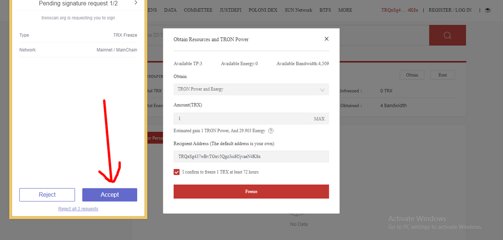This screenshot has width=503, height=240.
Task: Open the BTFS menu
Action: point(325,10)
